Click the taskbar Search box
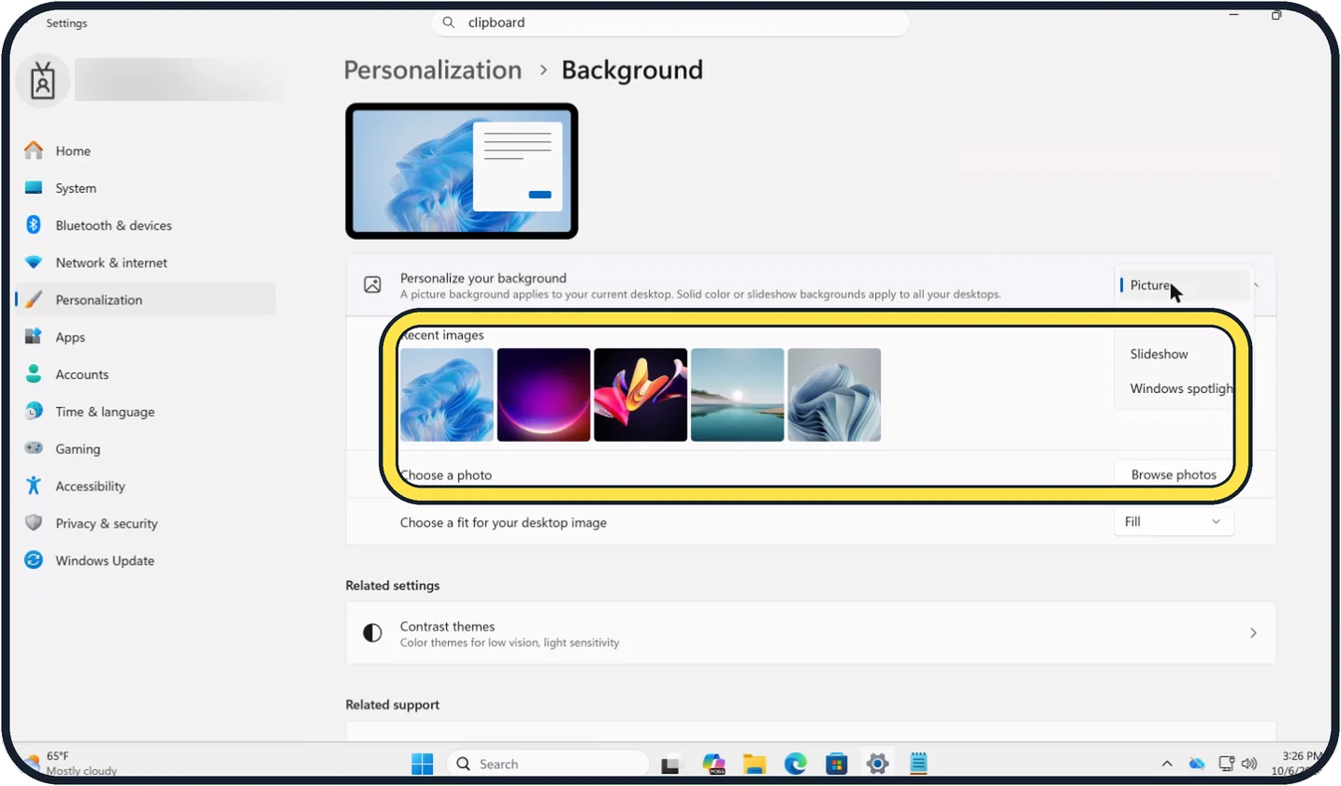 pyautogui.click(x=548, y=764)
